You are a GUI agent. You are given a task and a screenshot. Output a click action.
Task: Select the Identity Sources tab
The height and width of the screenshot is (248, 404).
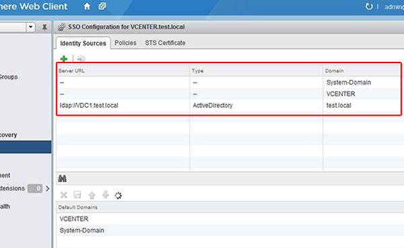pos(83,43)
